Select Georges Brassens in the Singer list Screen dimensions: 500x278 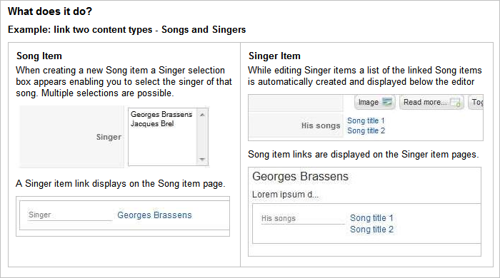click(161, 114)
